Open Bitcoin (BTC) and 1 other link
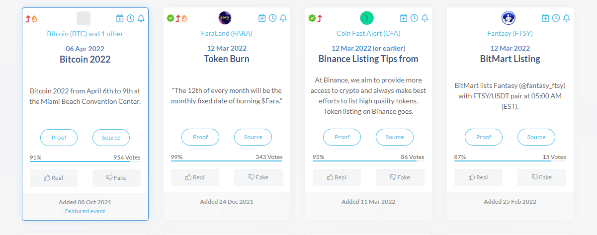The width and height of the screenshot is (597, 235). pyautogui.click(x=85, y=34)
